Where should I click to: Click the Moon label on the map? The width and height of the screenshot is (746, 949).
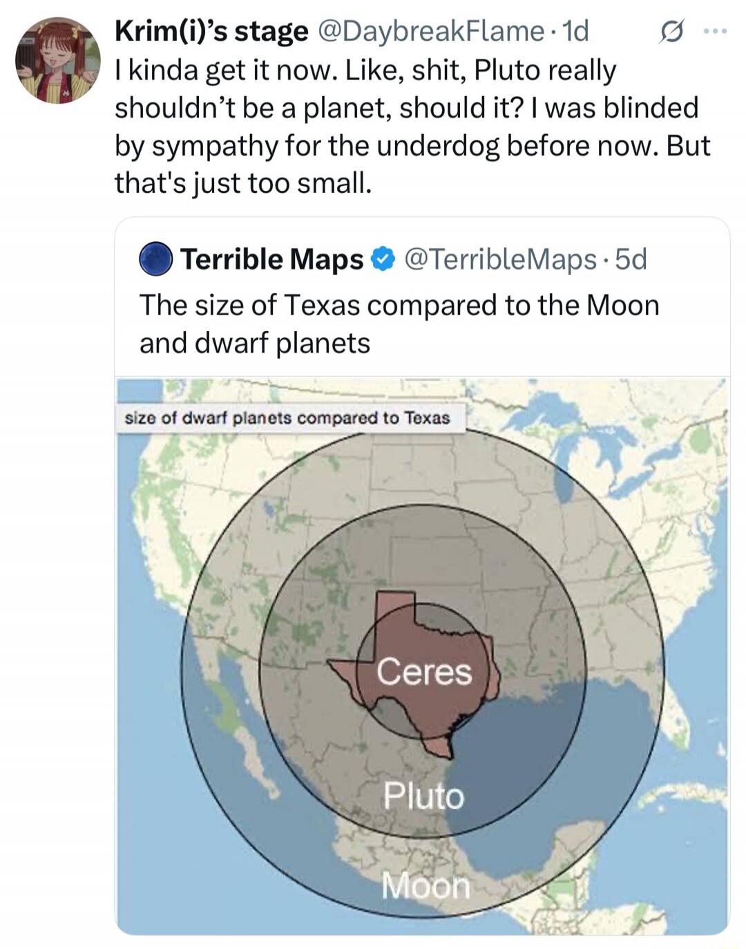(425, 885)
